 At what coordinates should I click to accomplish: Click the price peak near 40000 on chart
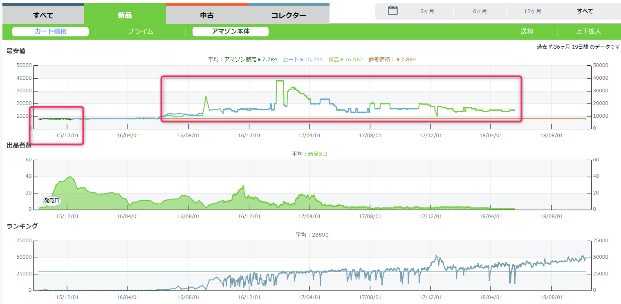(280, 81)
